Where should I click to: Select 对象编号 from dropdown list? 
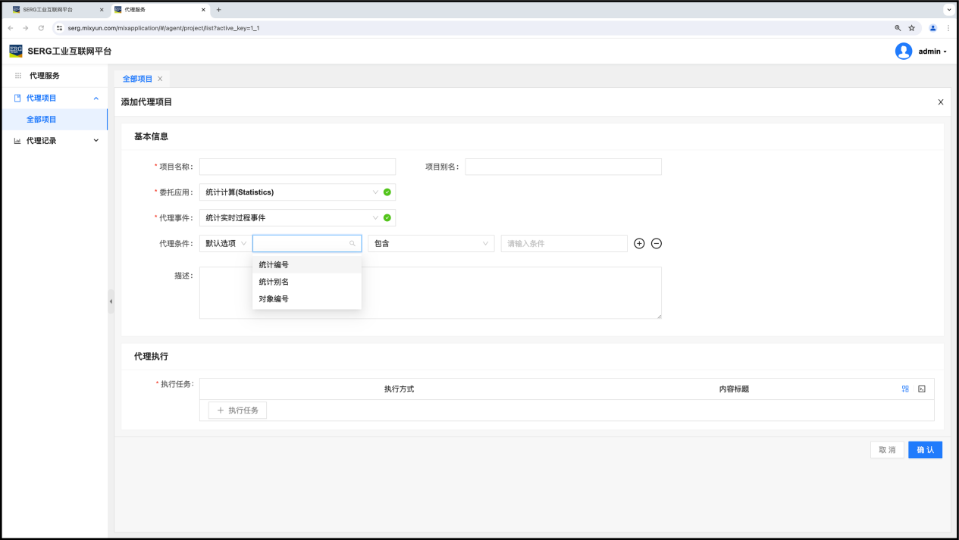pos(274,299)
